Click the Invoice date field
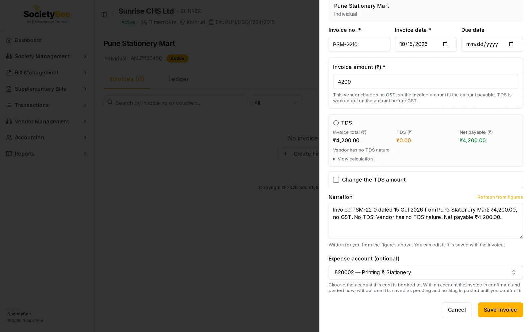Screen dimensions: 532x332 click(x=426, y=44)
